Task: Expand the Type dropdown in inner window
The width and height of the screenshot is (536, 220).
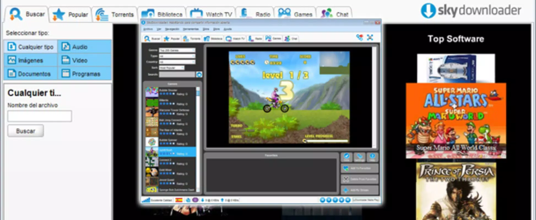Action: tap(177, 56)
